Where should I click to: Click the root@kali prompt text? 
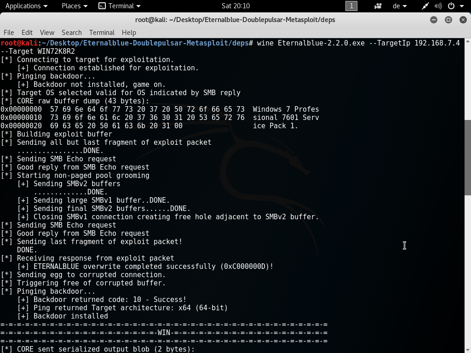click(19, 43)
